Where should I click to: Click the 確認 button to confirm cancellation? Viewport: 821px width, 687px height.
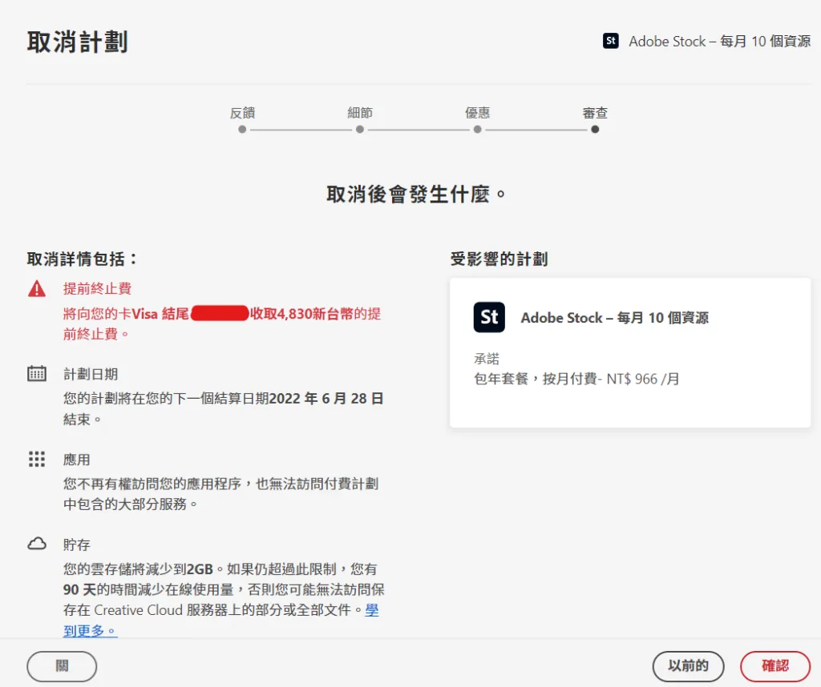pyautogui.click(x=774, y=665)
